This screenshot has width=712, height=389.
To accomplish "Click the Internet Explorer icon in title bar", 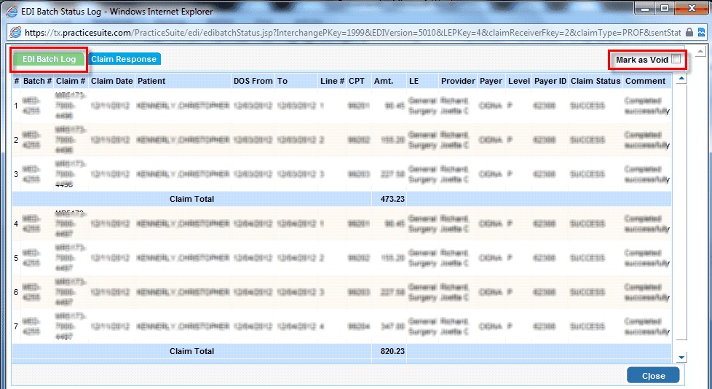I will pos(12,12).
